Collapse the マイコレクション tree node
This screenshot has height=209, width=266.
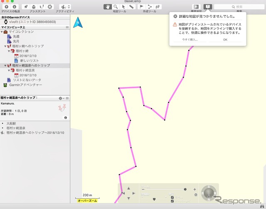click(2, 32)
